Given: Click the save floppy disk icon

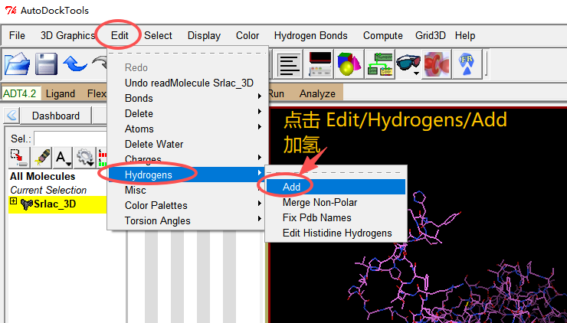Looking at the screenshot, I should click(x=47, y=64).
